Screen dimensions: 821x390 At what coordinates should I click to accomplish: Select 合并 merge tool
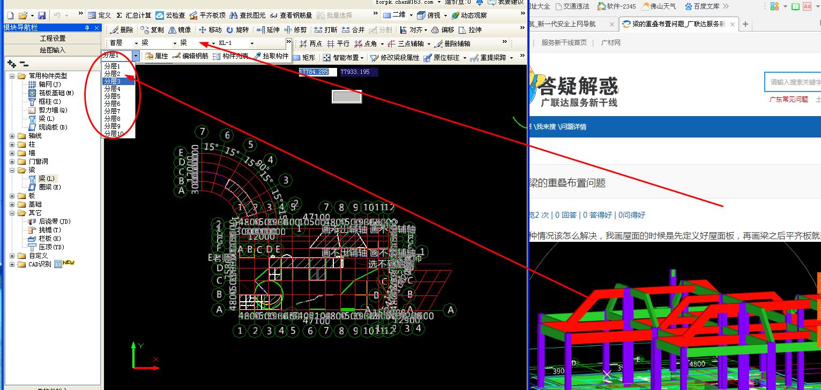[353, 30]
